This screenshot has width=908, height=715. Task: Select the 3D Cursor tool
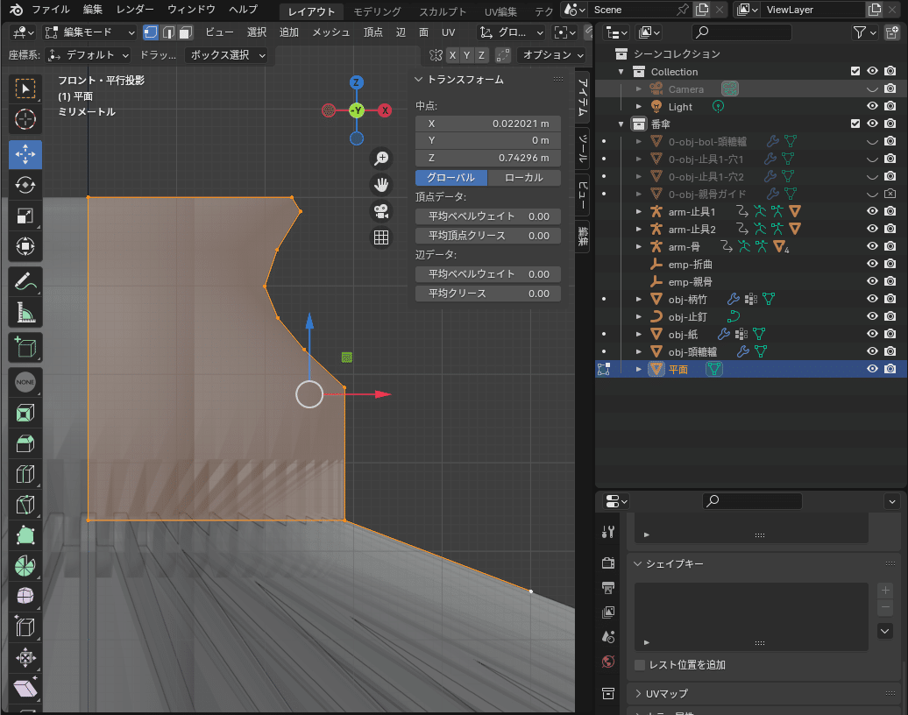click(x=25, y=119)
